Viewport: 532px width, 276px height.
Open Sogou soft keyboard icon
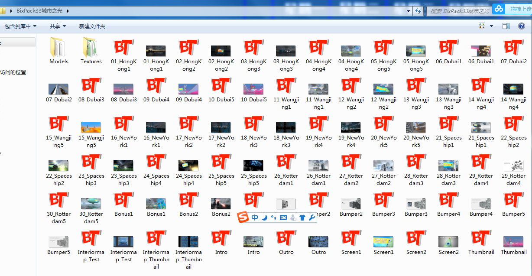click(283, 218)
